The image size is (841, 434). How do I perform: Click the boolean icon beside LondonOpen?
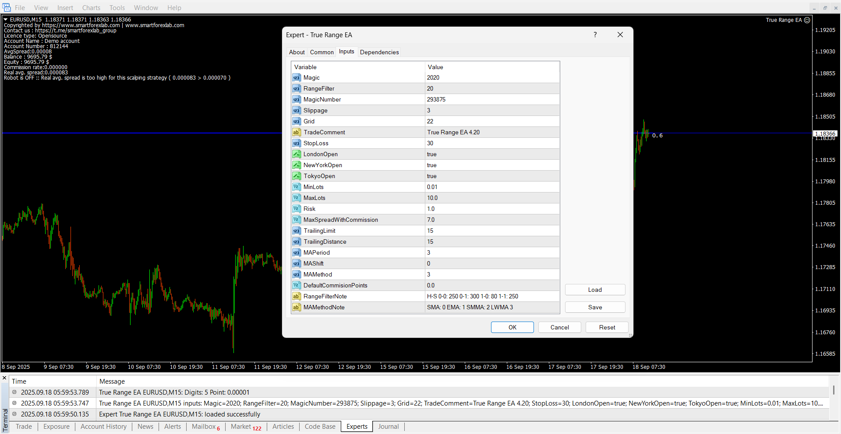pos(297,154)
